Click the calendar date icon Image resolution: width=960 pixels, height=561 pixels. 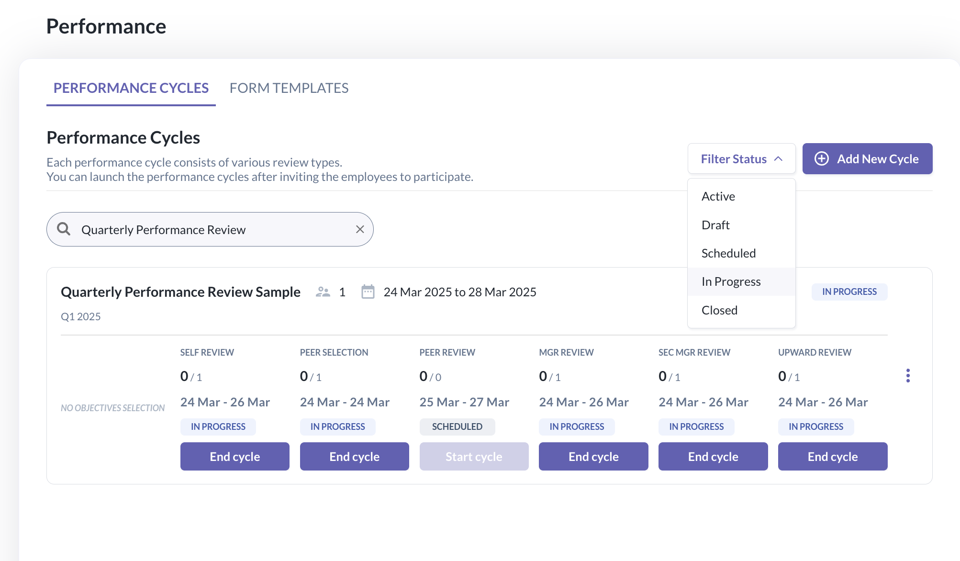368,292
